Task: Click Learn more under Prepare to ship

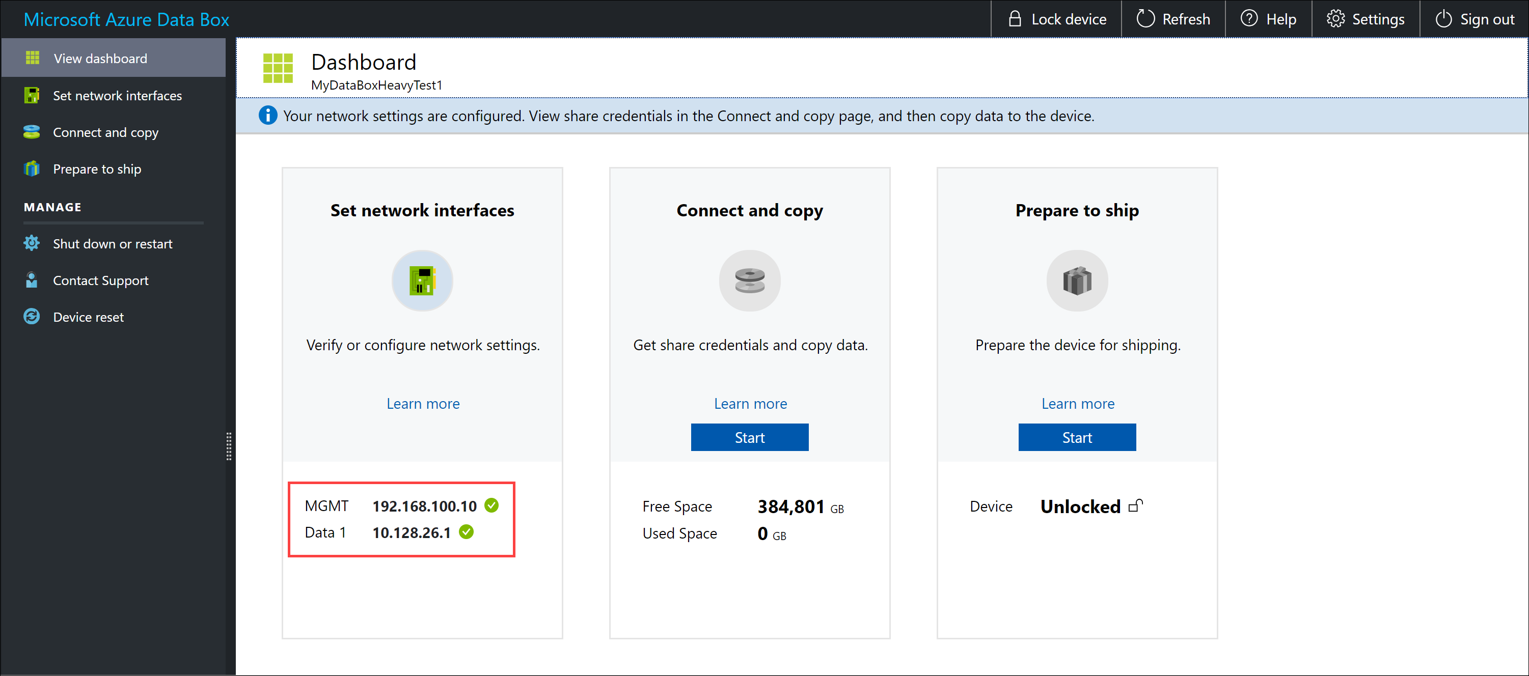Action: 1078,403
